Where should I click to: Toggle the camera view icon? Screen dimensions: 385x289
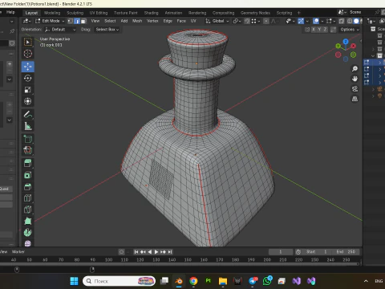click(x=355, y=89)
